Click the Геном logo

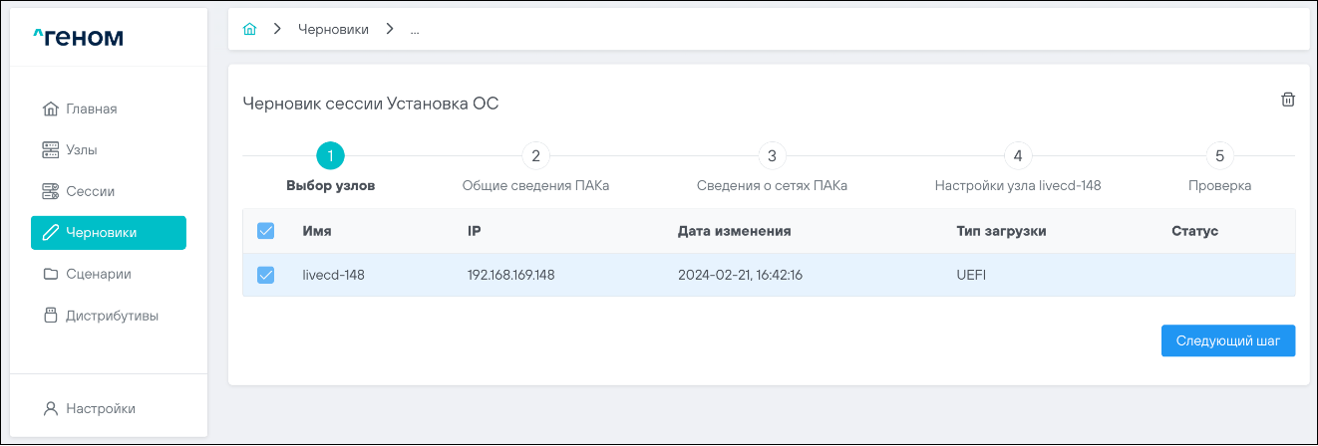coord(79,38)
